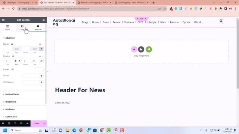The width and height of the screenshot is (239, 134).
Task: Bookmark page with star icon
Action: pos(164,9)
